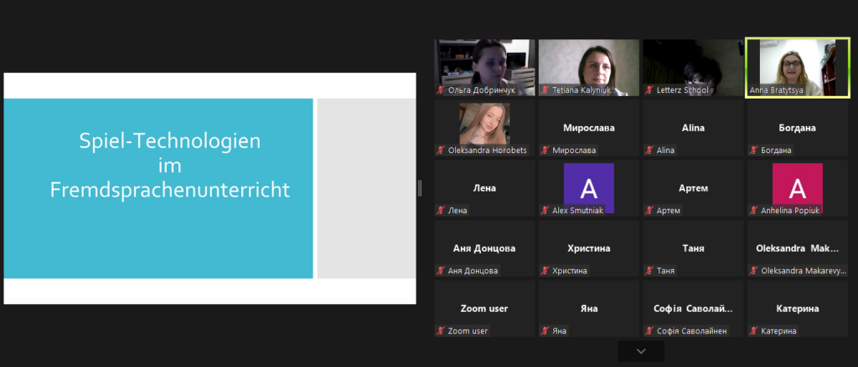858x367 pixels.
Task: Select the Аня Донцова participant tile
Action: [484, 248]
